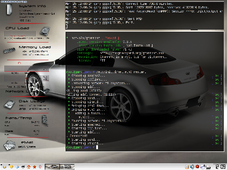
Task: Open the terminal monitor launcher on the panel
Action: click(23, 167)
